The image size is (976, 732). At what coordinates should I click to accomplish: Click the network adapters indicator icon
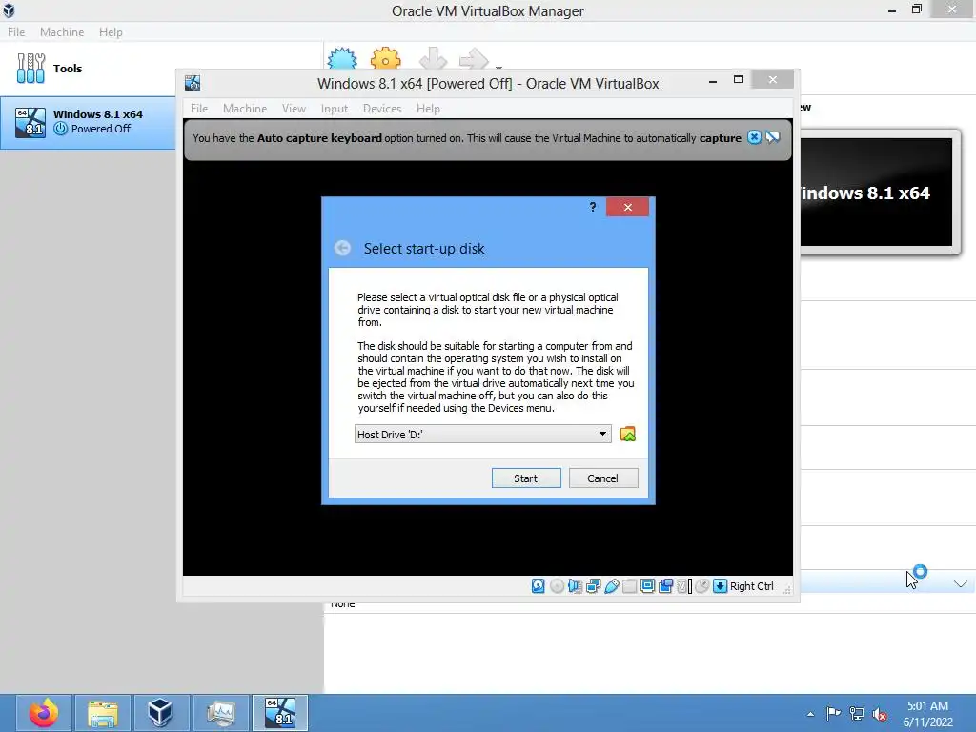click(x=593, y=586)
